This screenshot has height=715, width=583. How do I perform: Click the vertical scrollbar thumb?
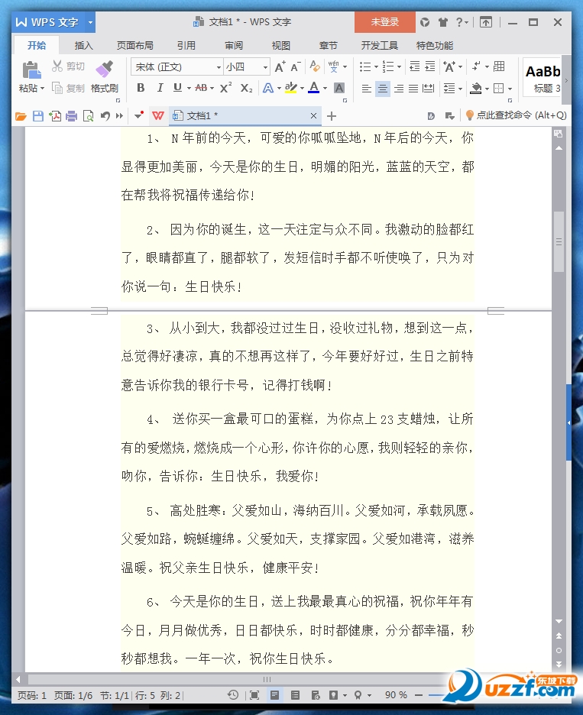coord(559,241)
